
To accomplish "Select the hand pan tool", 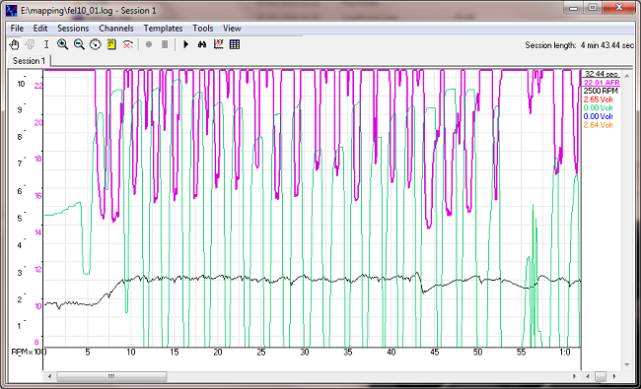I will pos(14,44).
